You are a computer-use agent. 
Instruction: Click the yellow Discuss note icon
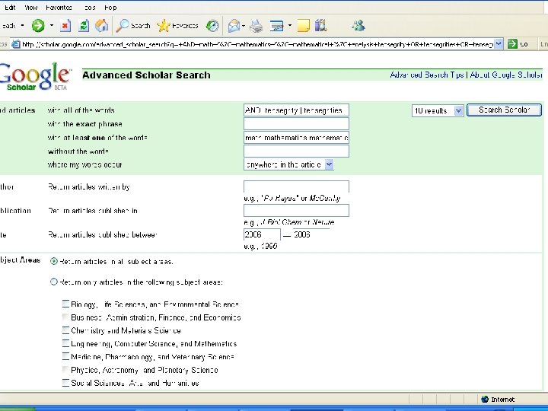[303, 26]
